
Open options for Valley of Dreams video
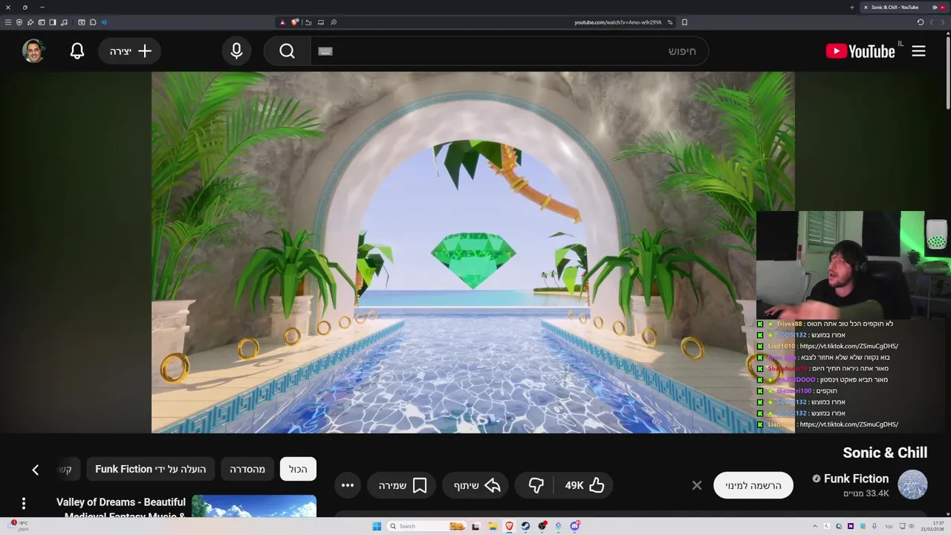pyautogui.click(x=24, y=503)
